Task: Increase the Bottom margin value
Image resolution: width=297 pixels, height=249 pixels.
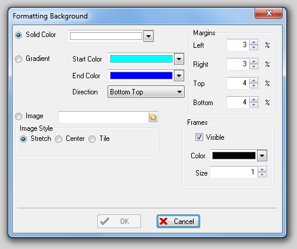Action: click(253, 100)
